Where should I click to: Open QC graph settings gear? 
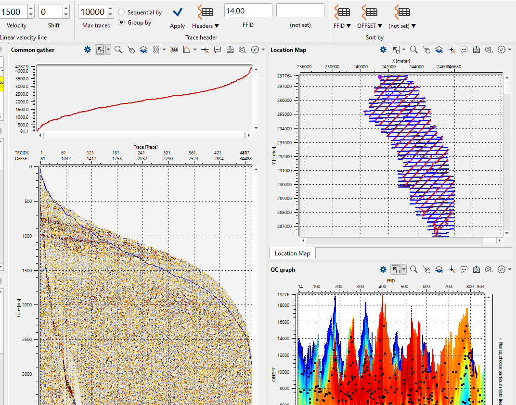click(x=383, y=270)
